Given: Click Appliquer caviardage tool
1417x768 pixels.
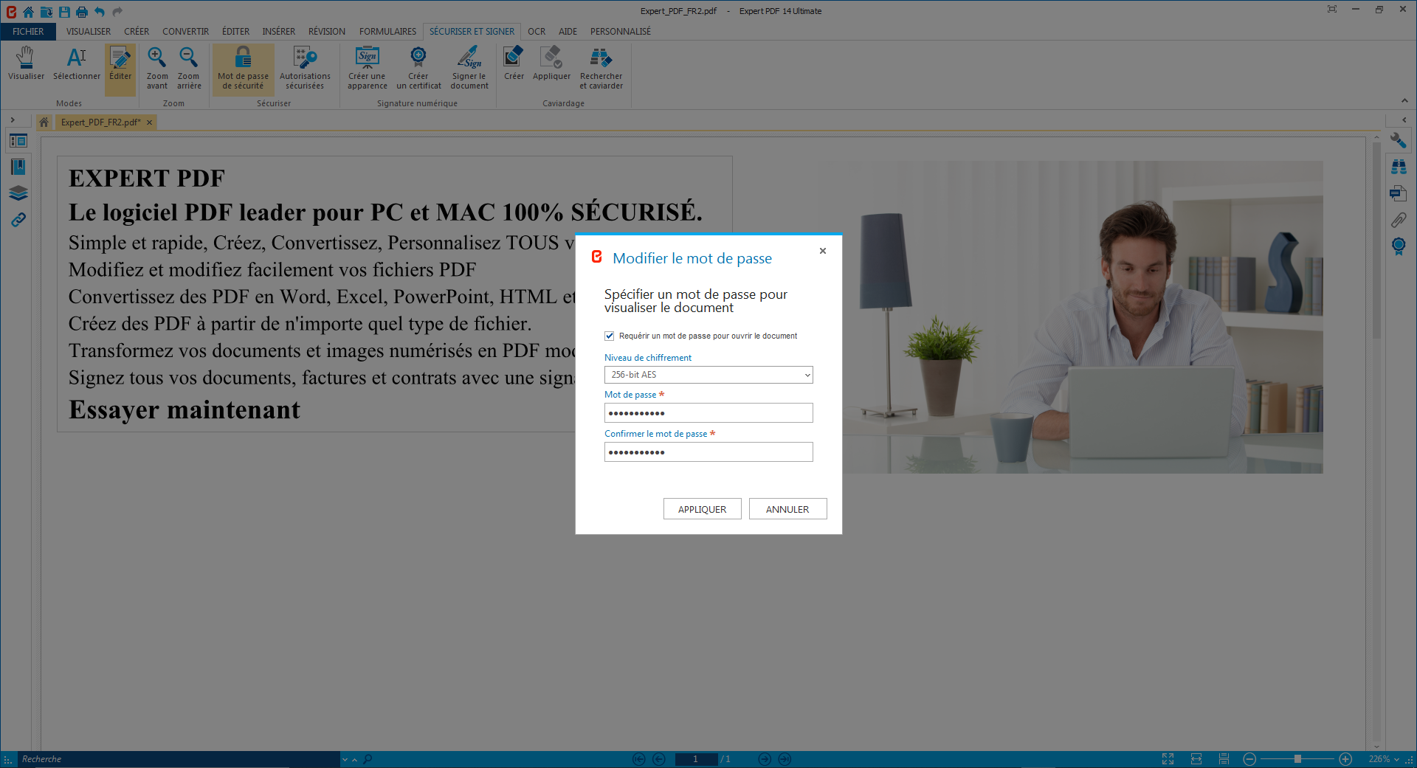Looking at the screenshot, I should pos(551,63).
